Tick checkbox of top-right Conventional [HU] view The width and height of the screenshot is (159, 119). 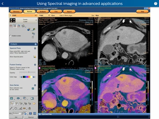point(95,18)
